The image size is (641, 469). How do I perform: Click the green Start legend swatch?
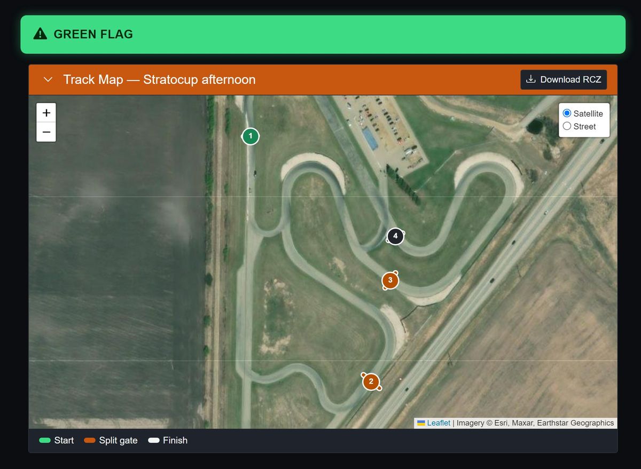[x=45, y=441]
